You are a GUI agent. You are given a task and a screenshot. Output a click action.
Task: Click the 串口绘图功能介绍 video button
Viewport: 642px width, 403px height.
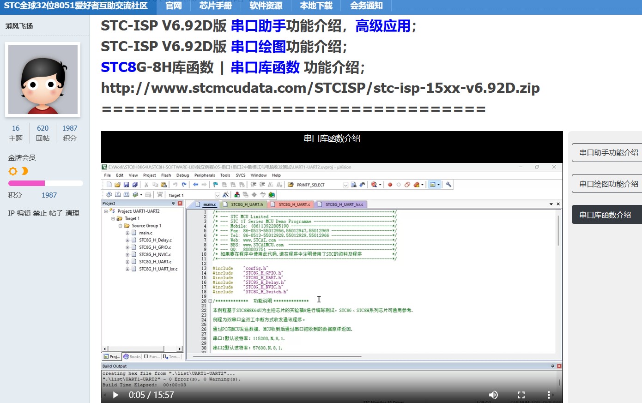pyautogui.click(x=607, y=184)
